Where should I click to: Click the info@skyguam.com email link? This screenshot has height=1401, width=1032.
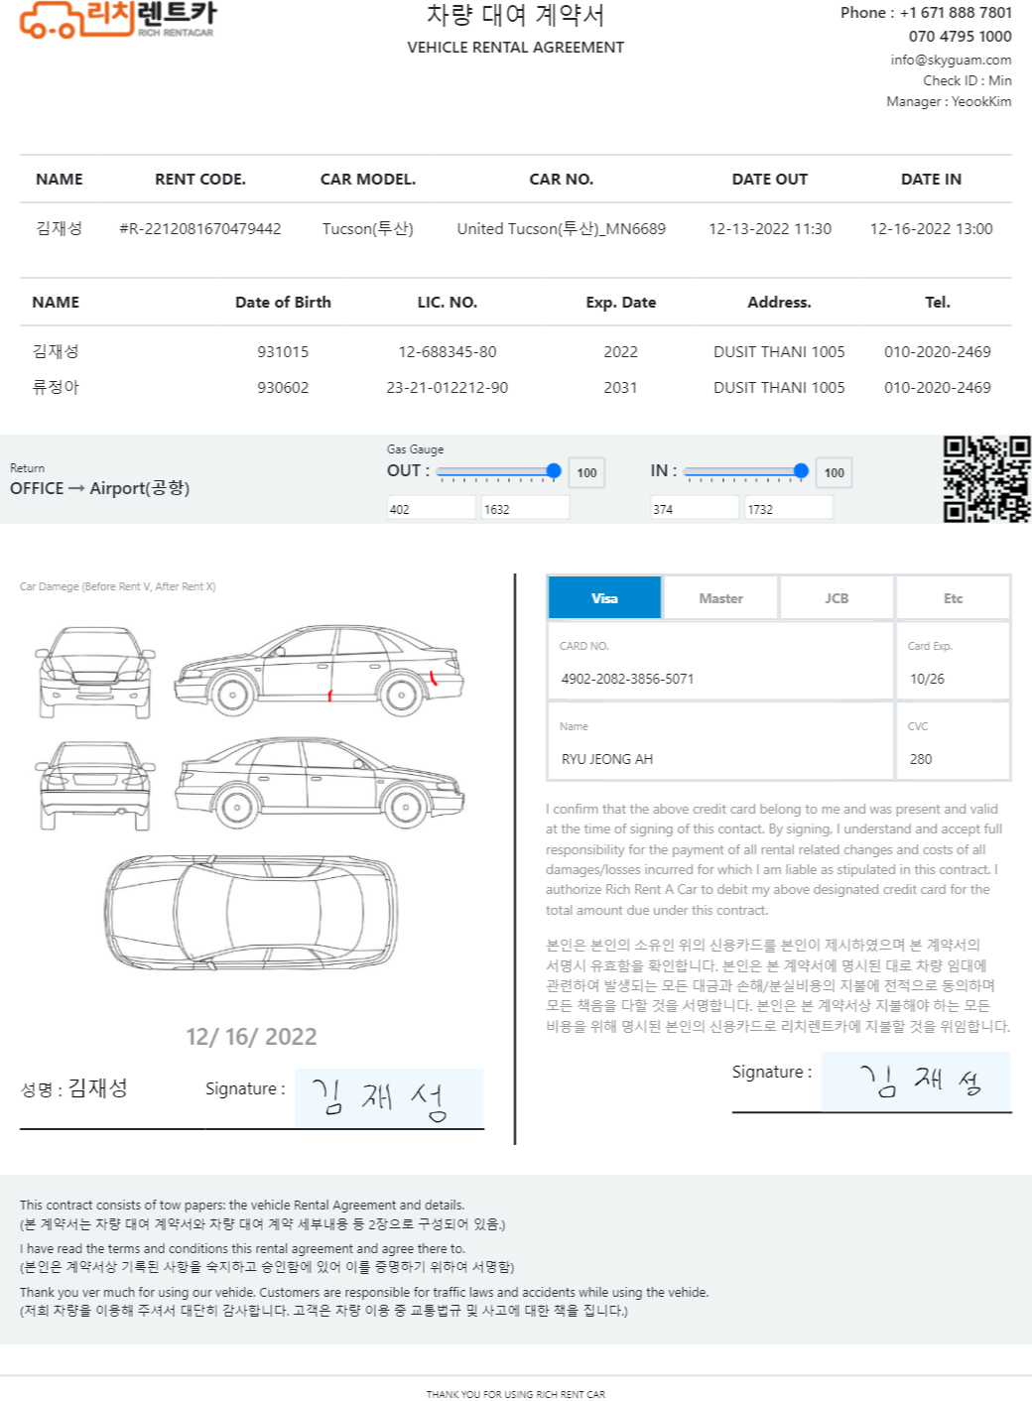[x=951, y=60]
